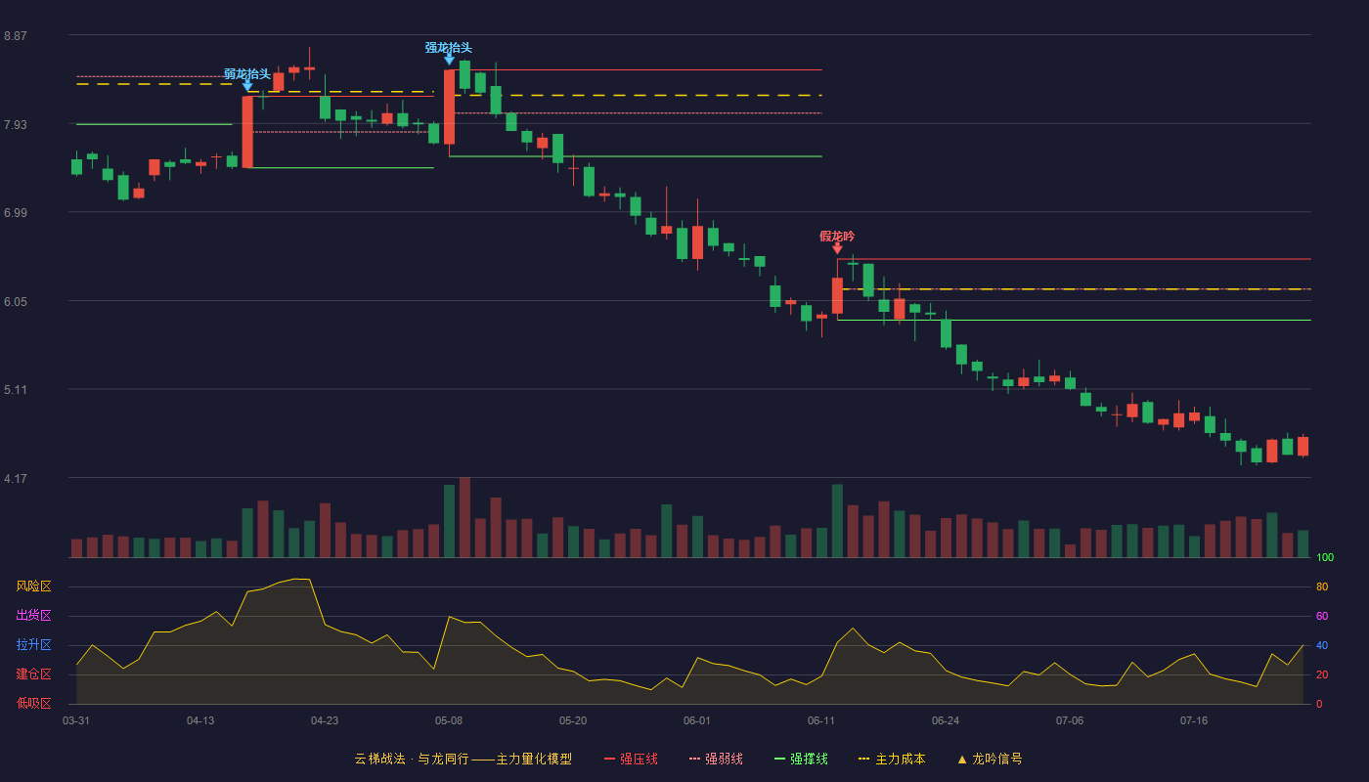Click the 05-08 date label
The width and height of the screenshot is (1369, 782).
click(x=449, y=720)
